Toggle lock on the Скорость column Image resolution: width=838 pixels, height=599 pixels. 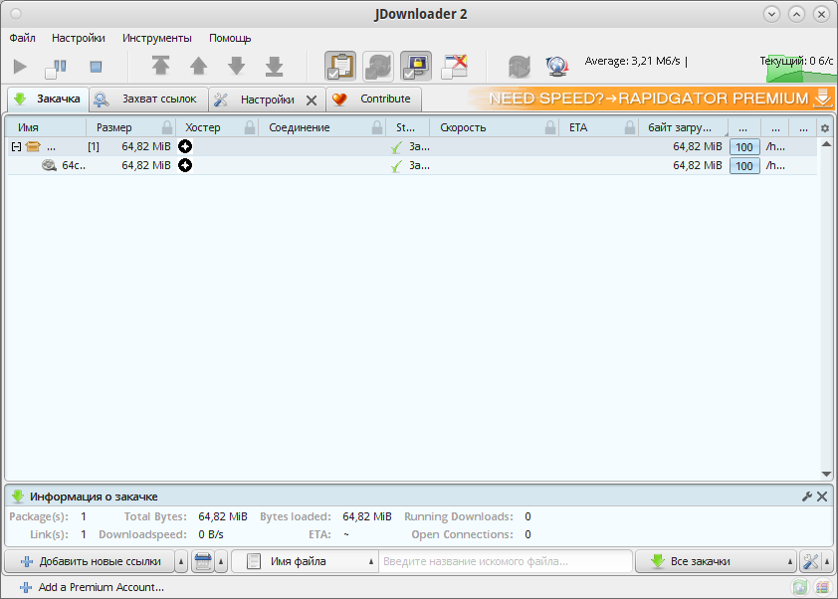(550, 127)
